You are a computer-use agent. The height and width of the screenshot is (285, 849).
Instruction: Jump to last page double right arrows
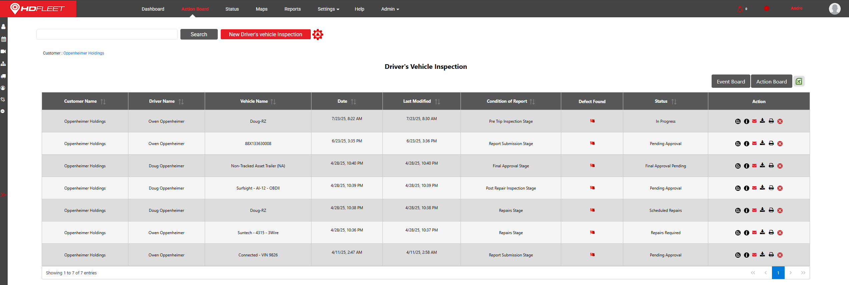(803, 273)
